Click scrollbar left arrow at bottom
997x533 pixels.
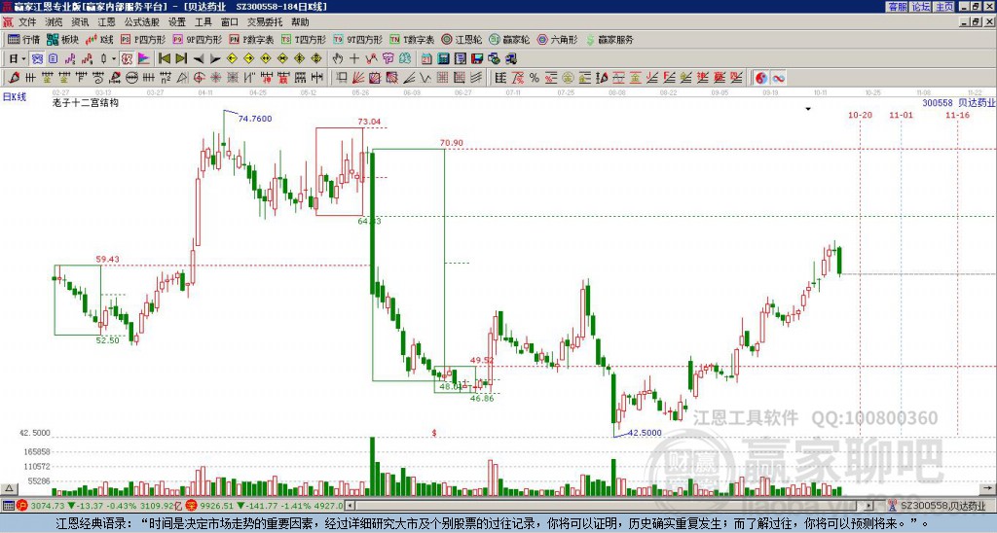[x=350, y=506]
